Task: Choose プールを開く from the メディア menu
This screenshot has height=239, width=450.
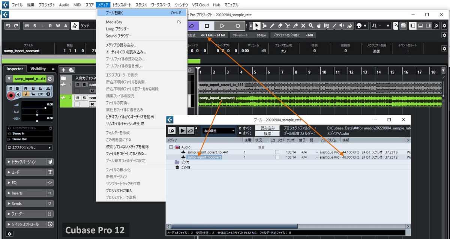Action: click(141, 13)
